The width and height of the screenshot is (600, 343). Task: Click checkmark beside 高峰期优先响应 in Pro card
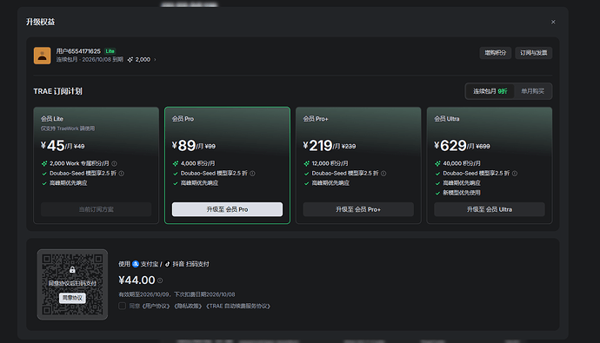(x=176, y=183)
